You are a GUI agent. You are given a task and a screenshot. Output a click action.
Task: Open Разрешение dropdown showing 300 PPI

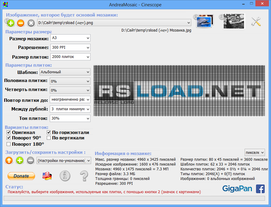point(70,47)
